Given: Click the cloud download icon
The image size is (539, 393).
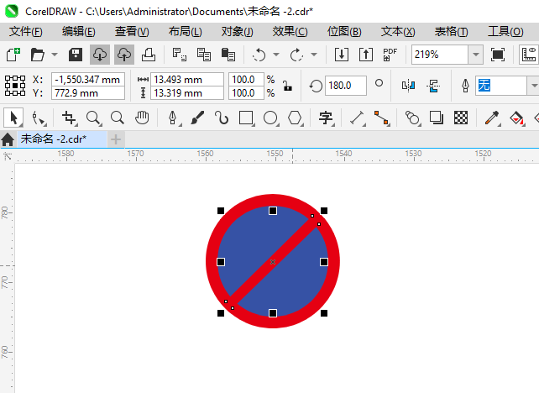Looking at the screenshot, I should pos(100,55).
